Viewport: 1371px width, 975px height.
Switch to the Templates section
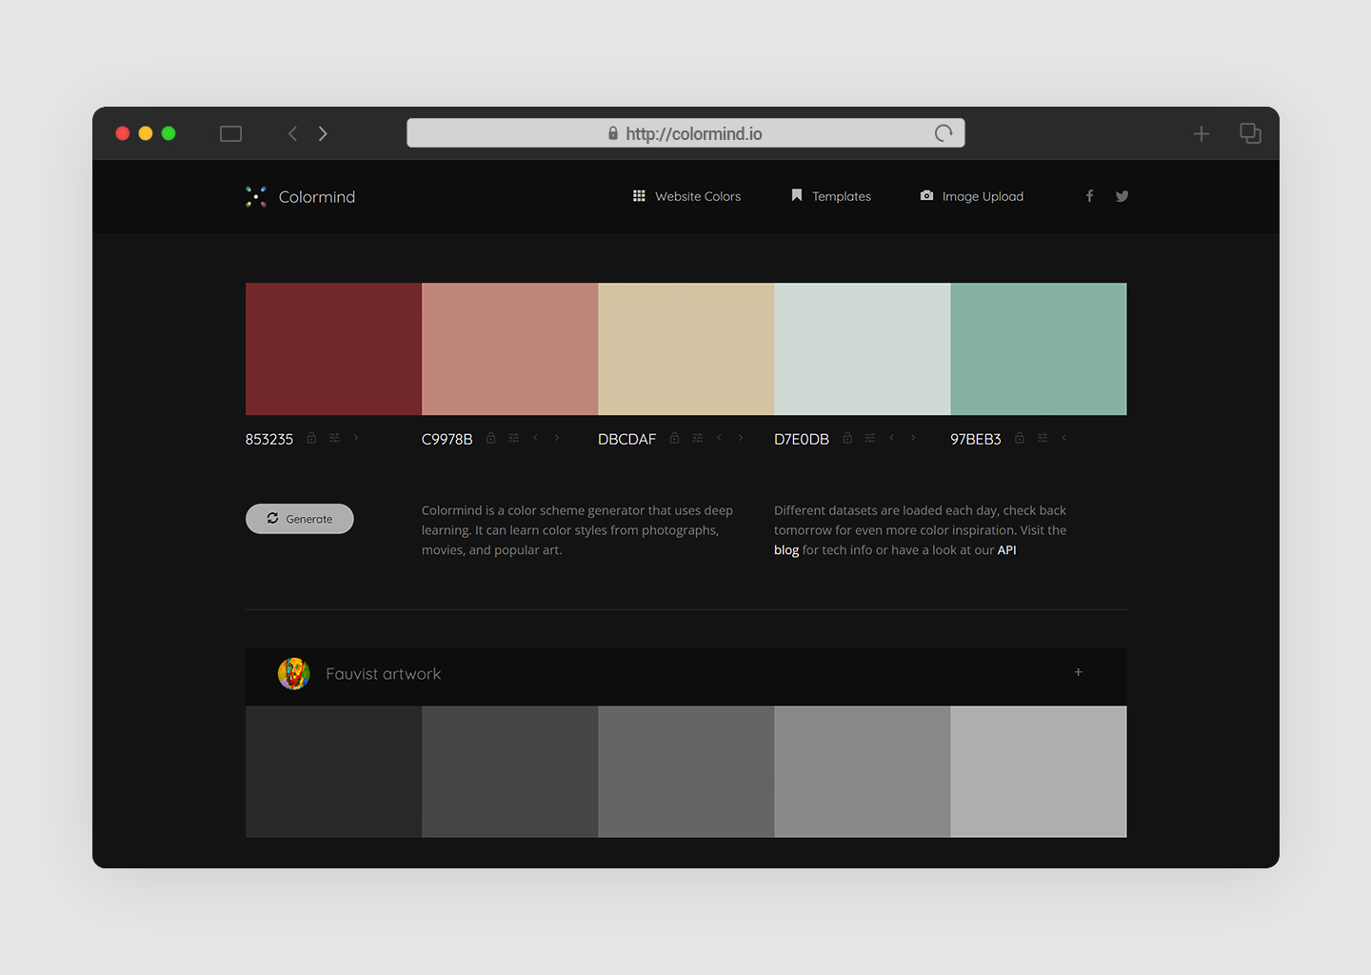(841, 195)
